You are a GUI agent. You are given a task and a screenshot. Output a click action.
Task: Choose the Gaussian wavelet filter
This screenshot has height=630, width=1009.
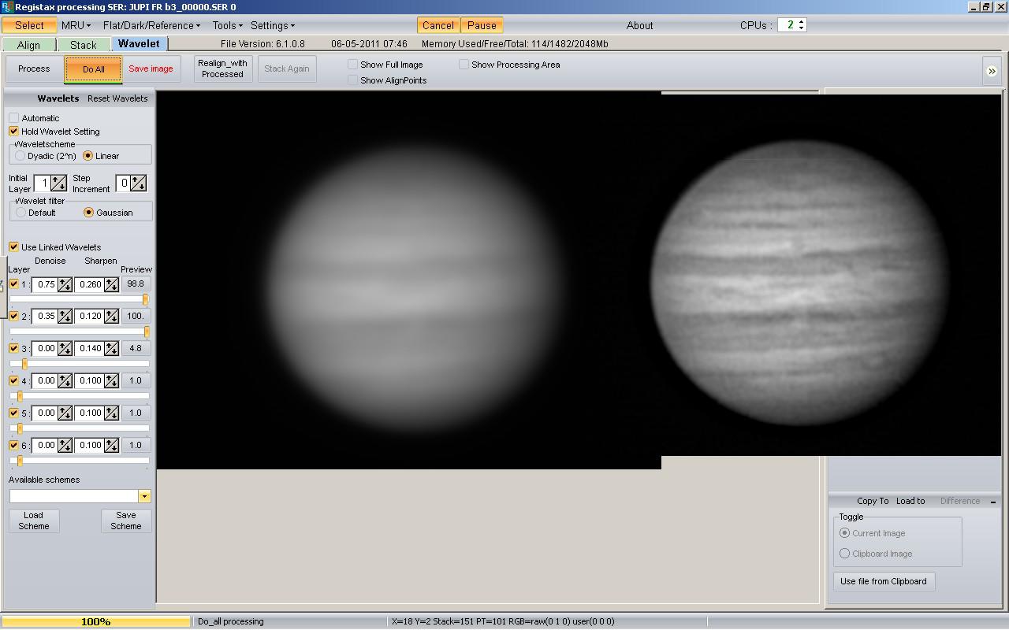point(88,213)
